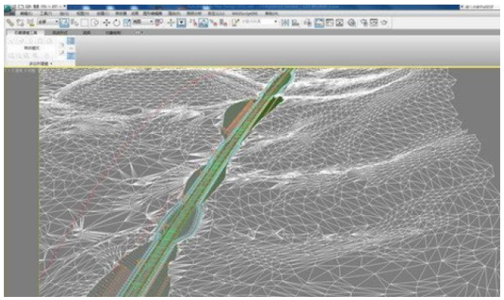Click the Mirror tool icon
This screenshot has height=300, width=504.
pyautogui.click(x=285, y=22)
